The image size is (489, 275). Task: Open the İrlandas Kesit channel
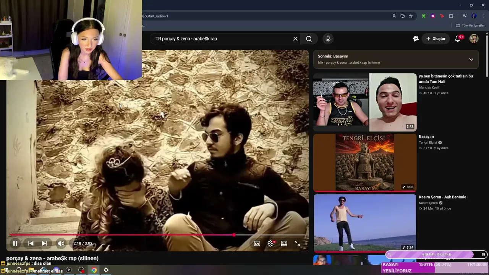point(429,87)
